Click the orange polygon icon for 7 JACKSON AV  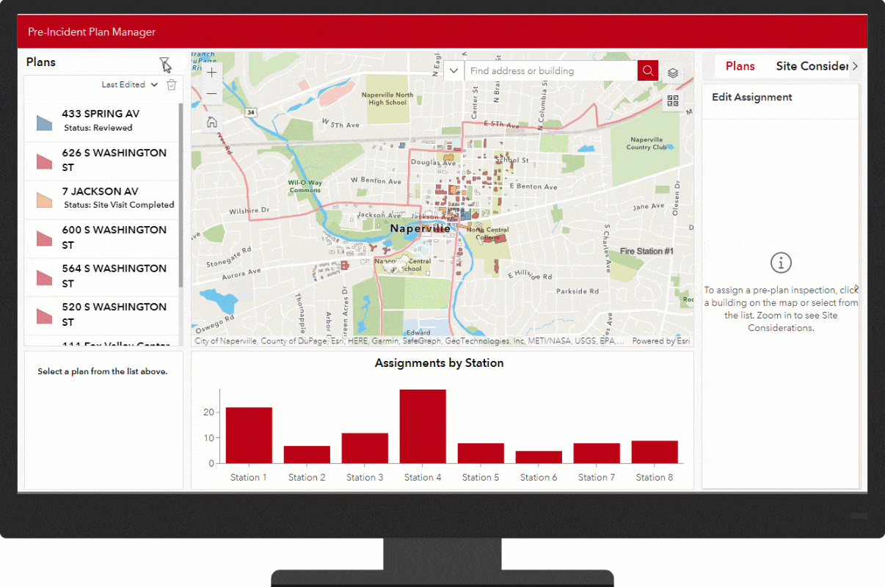coord(45,200)
